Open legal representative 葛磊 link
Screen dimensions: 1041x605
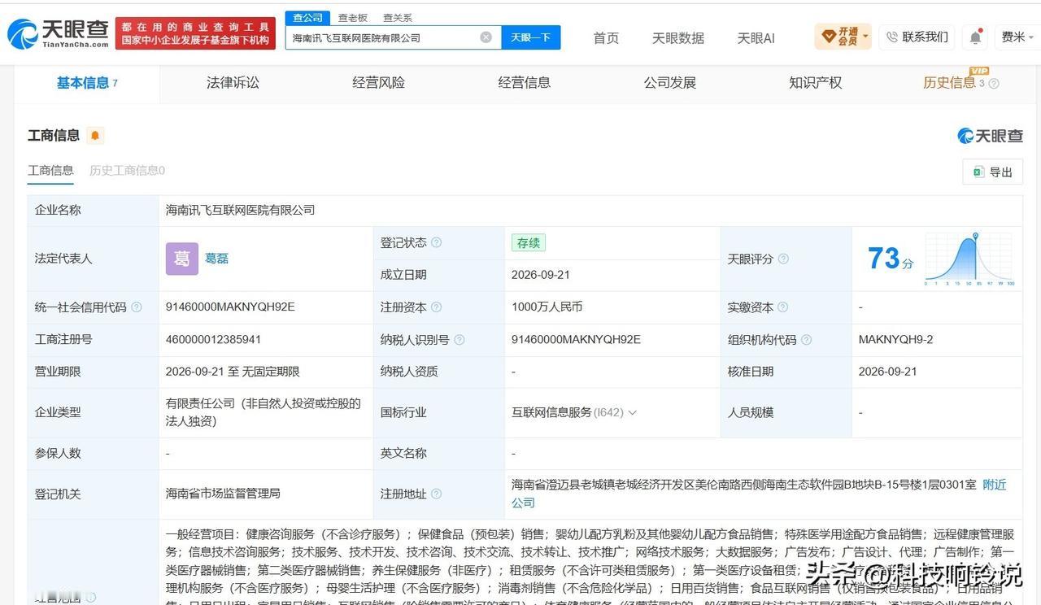[216, 259]
